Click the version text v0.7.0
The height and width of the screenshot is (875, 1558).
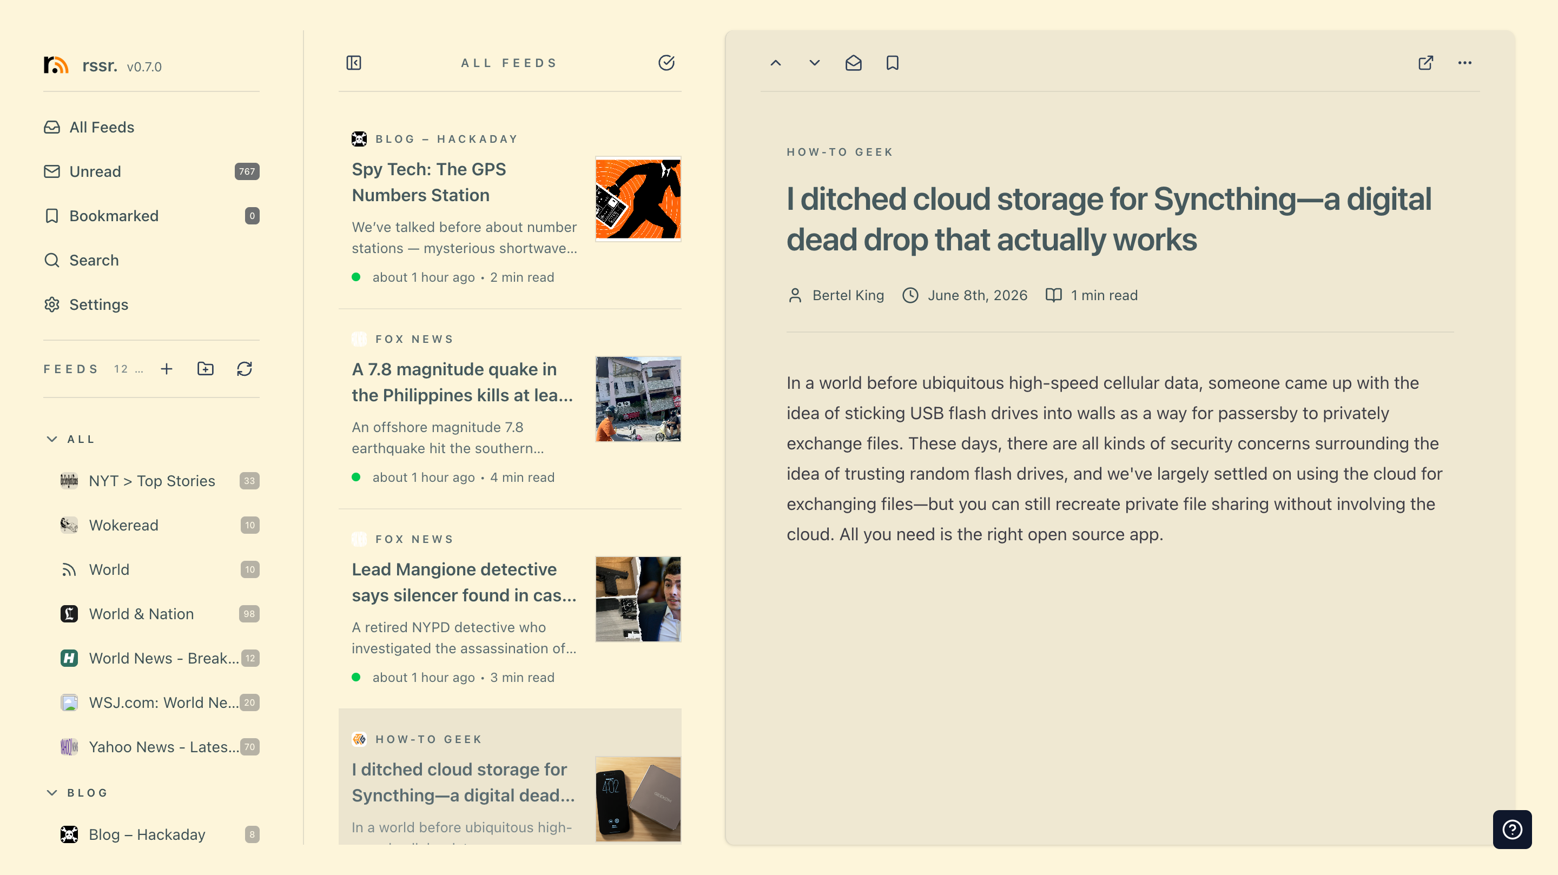pos(144,67)
